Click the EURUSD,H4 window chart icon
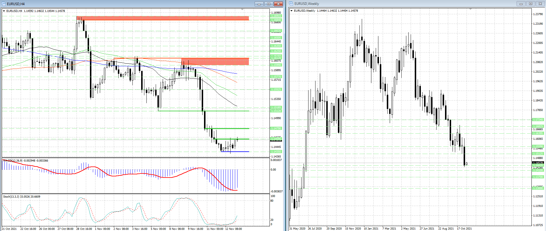 pyautogui.click(x=4, y=4)
